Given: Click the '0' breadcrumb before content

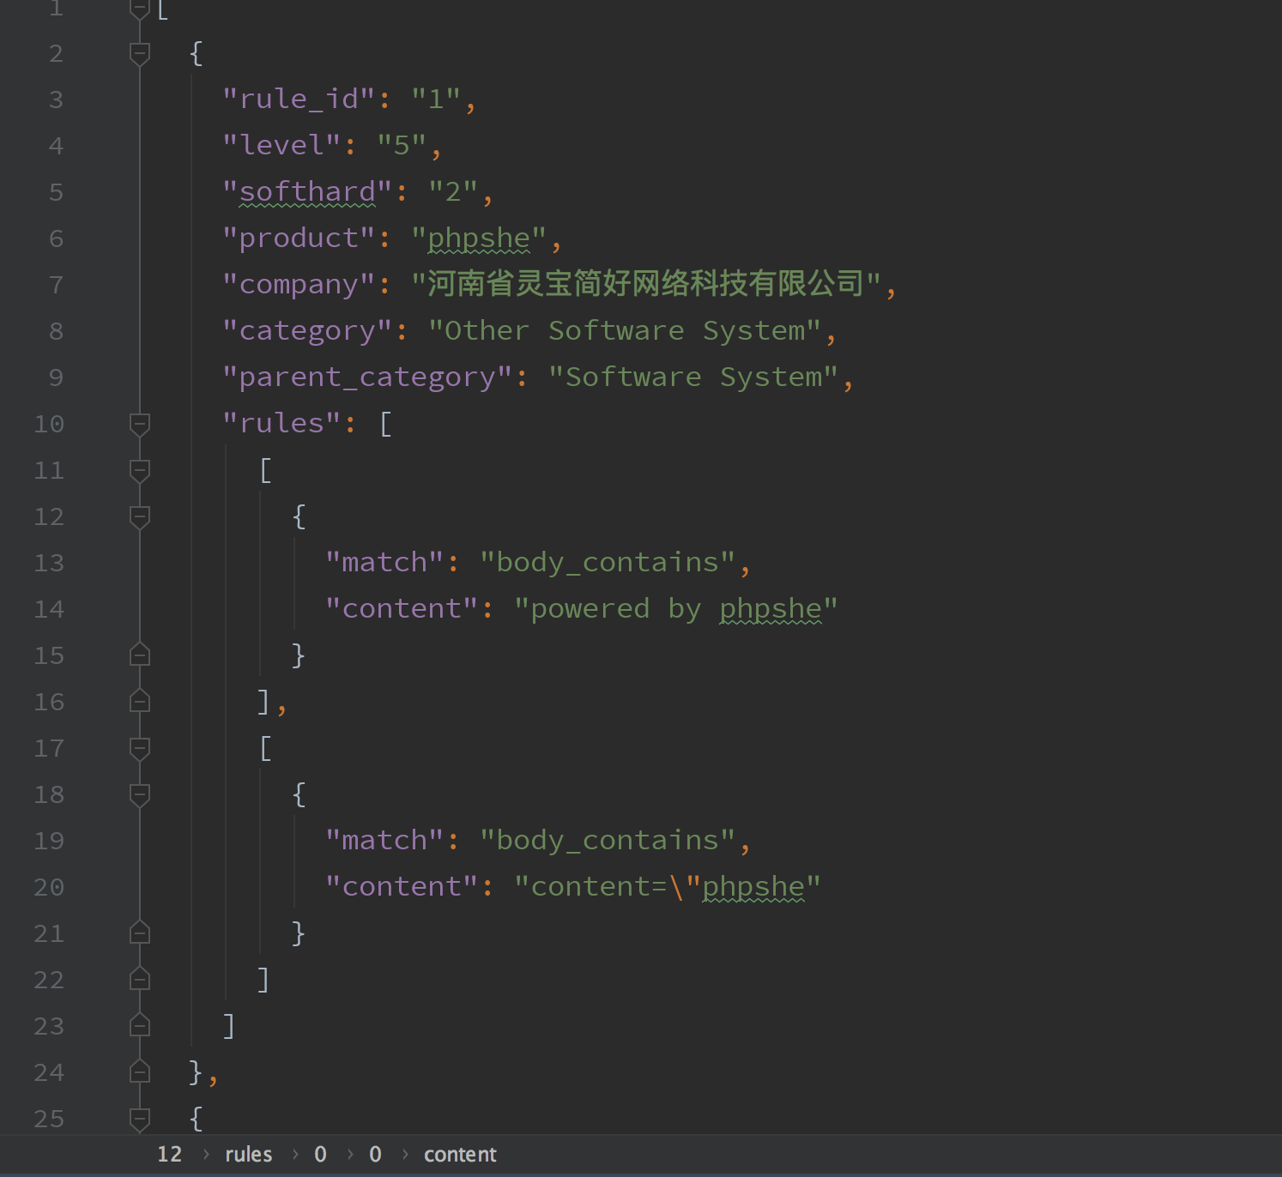Looking at the screenshot, I should [375, 1155].
